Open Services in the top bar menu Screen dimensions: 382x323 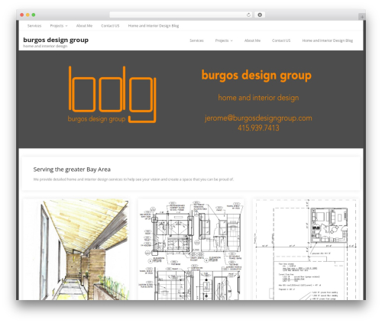pyautogui.click(x=34, y=26)
